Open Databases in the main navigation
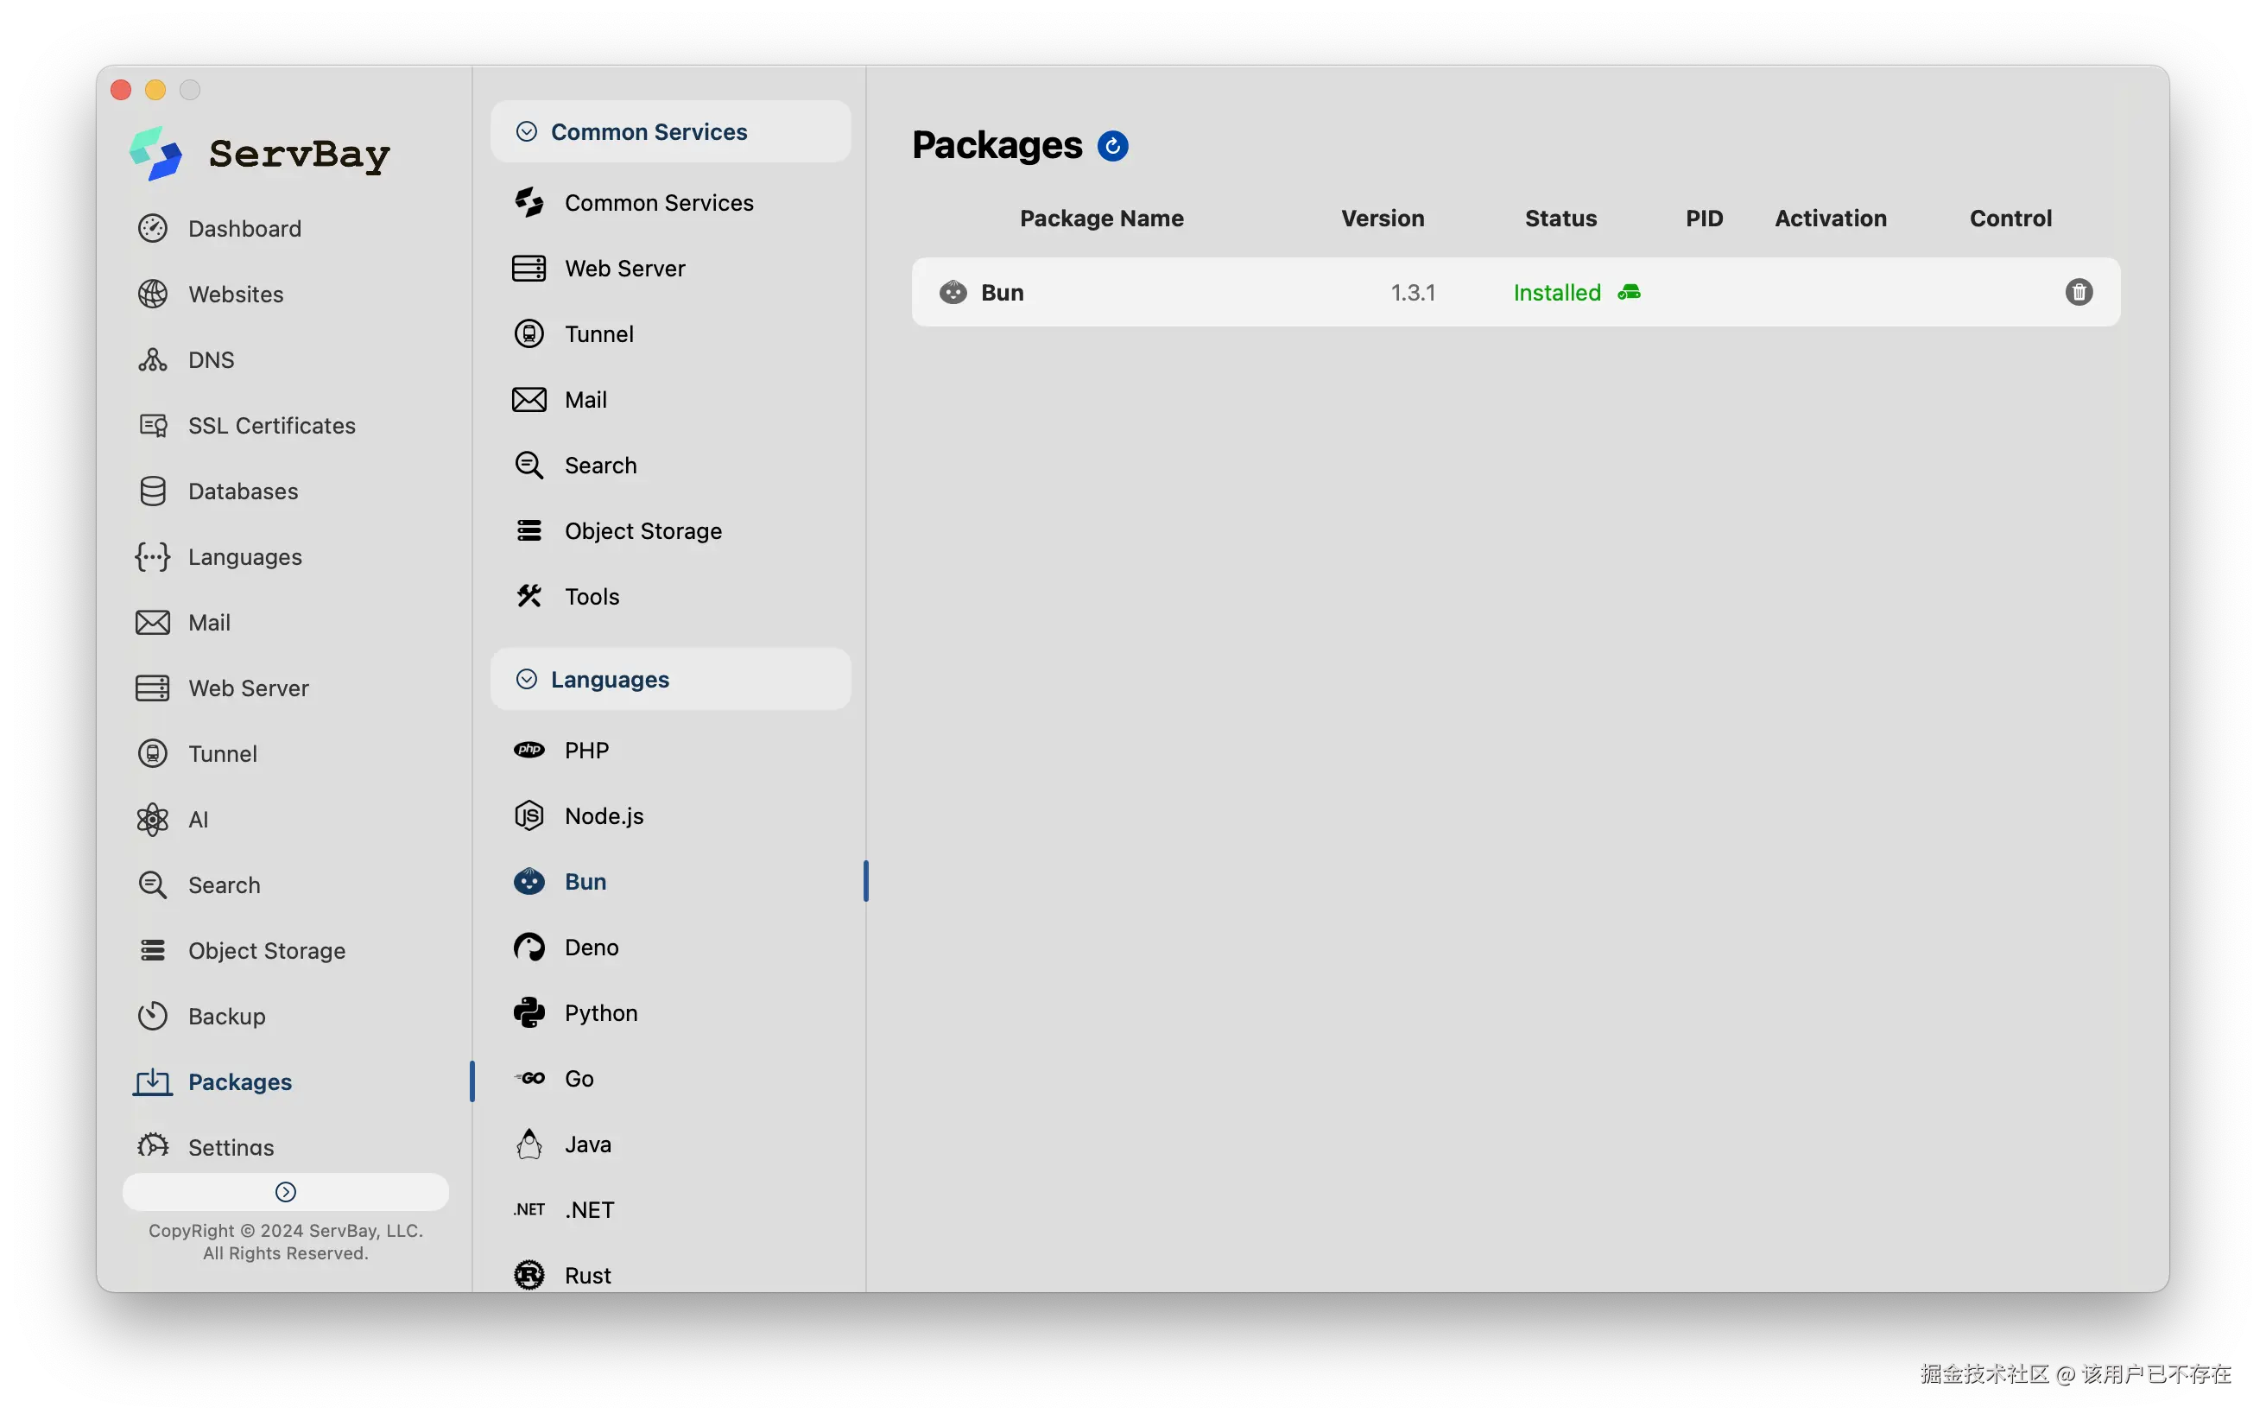This screenshot has height=1420, width=2266. pos(244,491)
